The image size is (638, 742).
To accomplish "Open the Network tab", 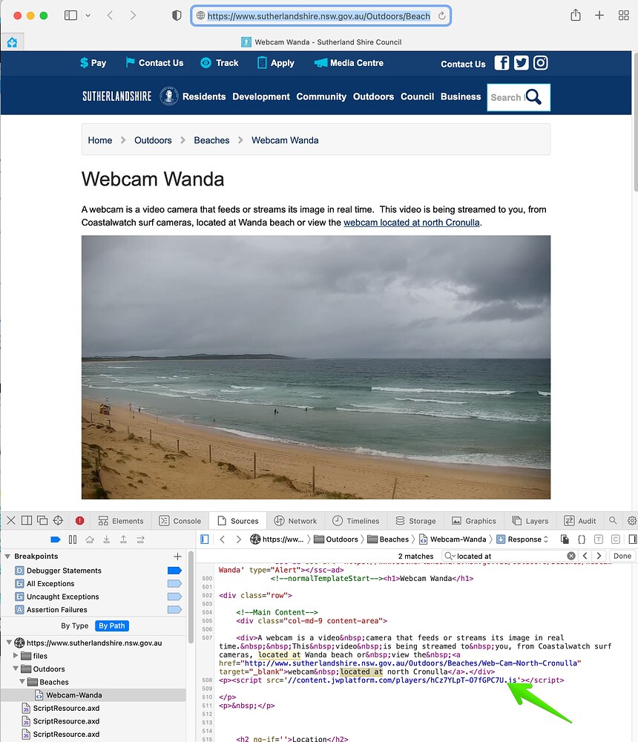I will click(x=295, y=521).
